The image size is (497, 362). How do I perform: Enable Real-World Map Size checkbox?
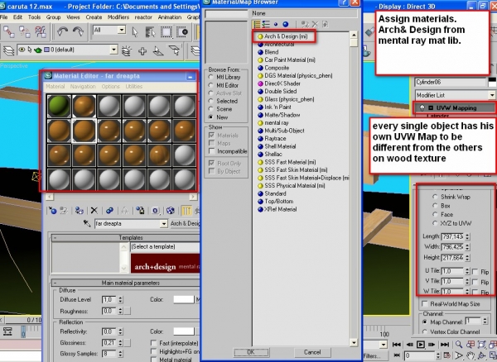[425, 304]
